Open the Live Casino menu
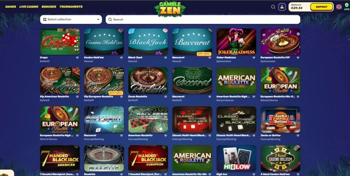350x176 pixels. [x=29, y=7]
